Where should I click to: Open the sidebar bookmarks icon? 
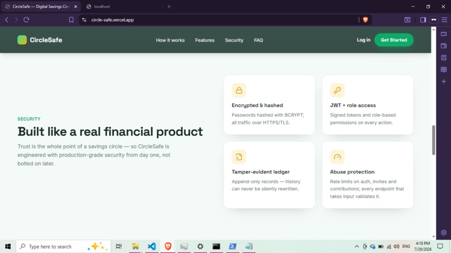pos(444,58)
